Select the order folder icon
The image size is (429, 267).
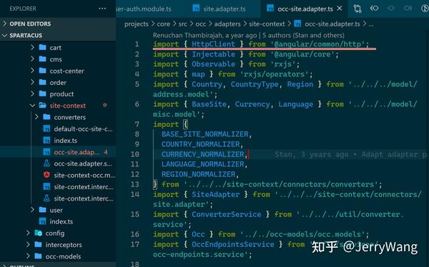coord(42,82)
